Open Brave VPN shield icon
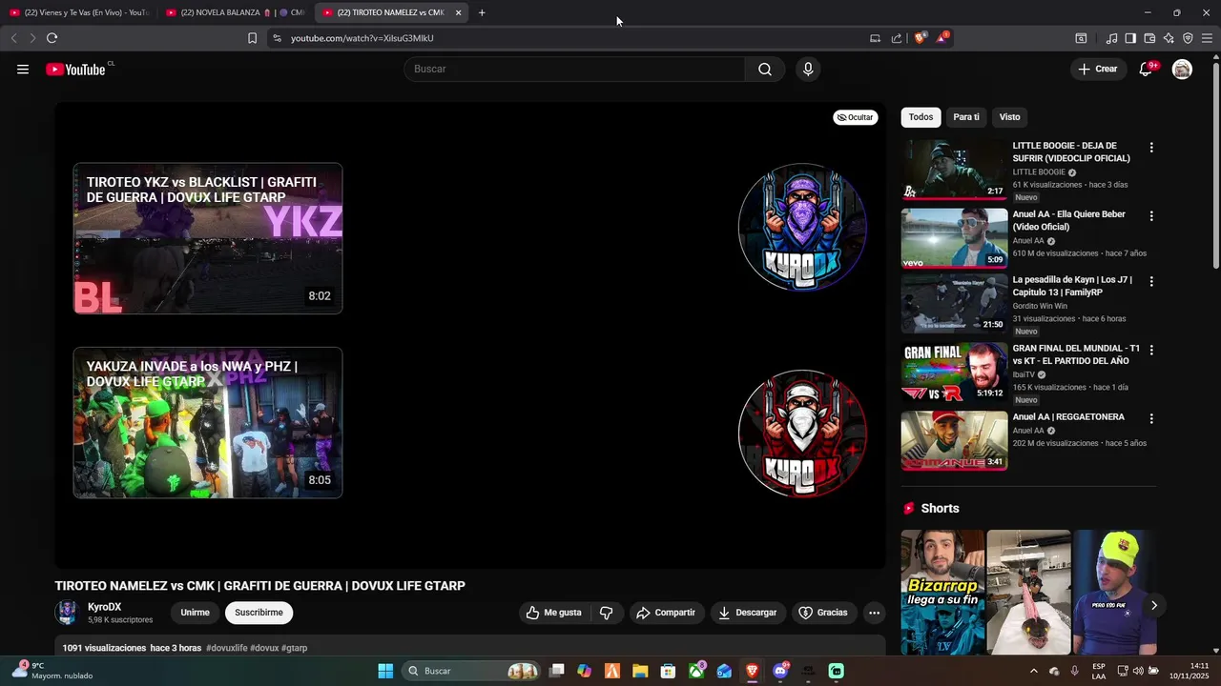 pyautogui.click(x=1188, y=38)
